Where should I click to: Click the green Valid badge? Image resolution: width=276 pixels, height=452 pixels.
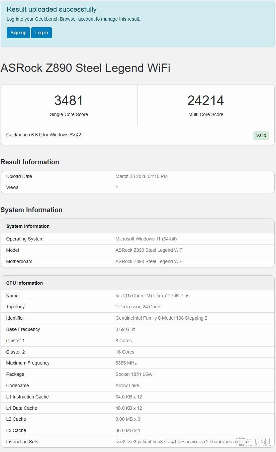[261, 135]
